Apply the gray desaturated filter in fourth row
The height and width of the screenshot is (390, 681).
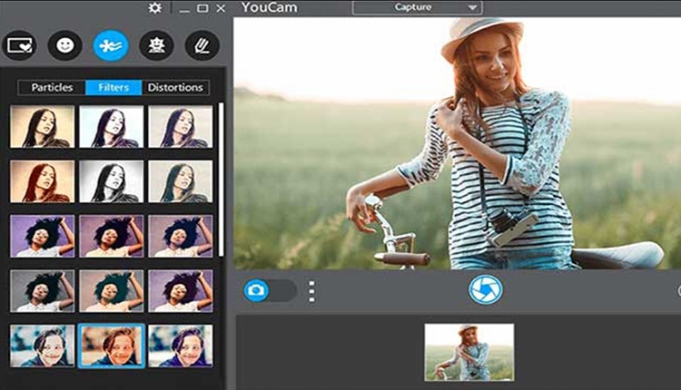click(x=42, y=291)
